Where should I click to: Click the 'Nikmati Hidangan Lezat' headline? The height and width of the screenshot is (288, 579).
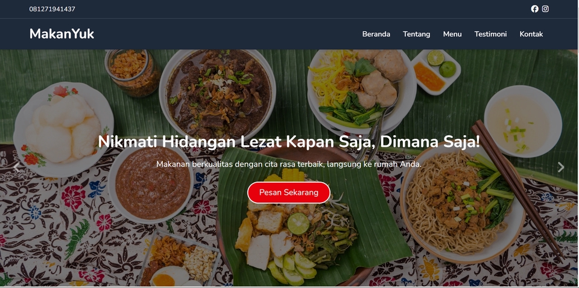tap(289, 142)
